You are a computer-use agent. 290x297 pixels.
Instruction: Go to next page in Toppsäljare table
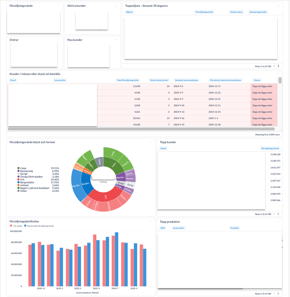click(x=279, y=66)
